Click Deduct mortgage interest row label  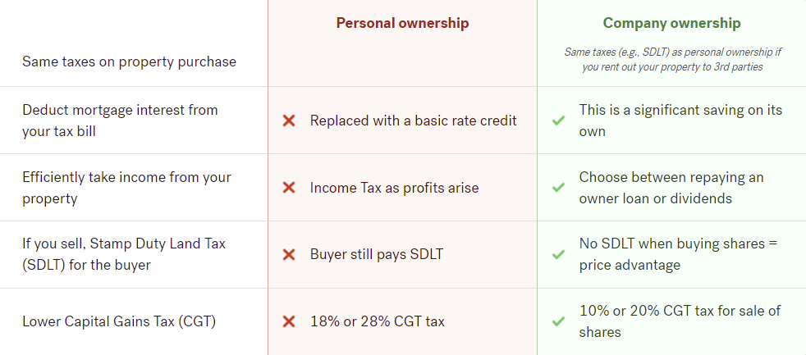(120, 121)
